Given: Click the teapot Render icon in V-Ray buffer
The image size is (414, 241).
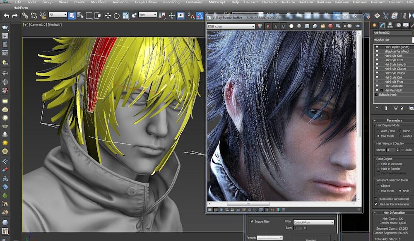Looking at the screenshot, I should click(x=358, y=26).
